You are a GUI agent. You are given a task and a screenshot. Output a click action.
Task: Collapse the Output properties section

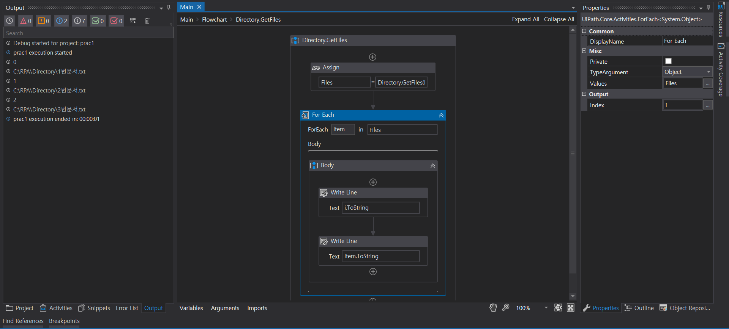point(584,94)
